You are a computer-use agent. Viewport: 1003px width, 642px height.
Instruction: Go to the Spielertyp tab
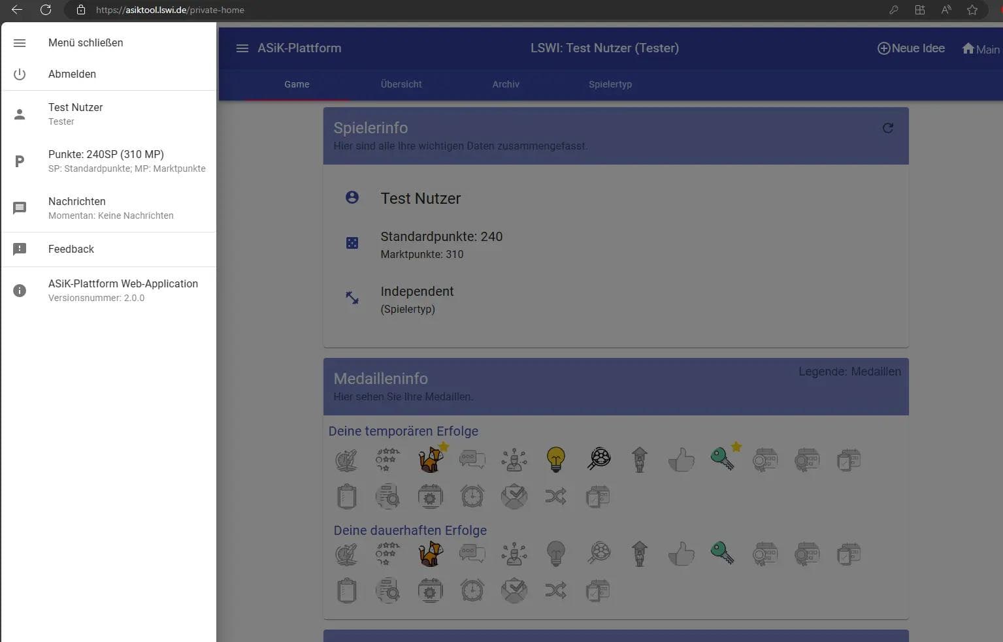610,84
